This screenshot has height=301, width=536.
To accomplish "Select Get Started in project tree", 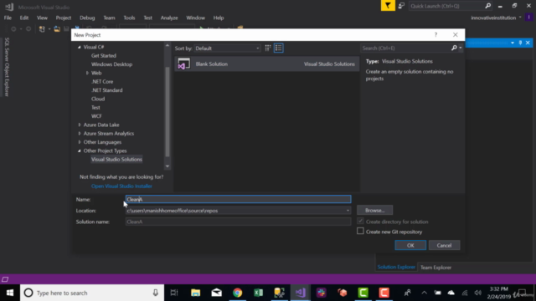I will click(x=104, y=56).
